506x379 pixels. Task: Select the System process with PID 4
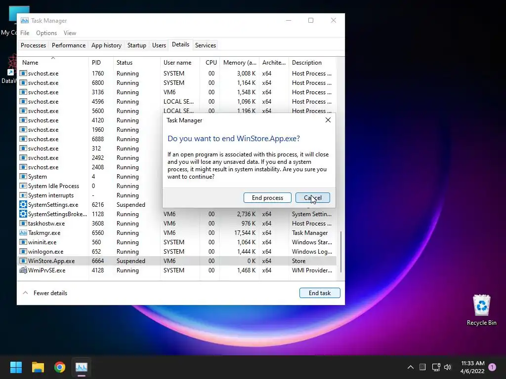(x=90, y=177)
